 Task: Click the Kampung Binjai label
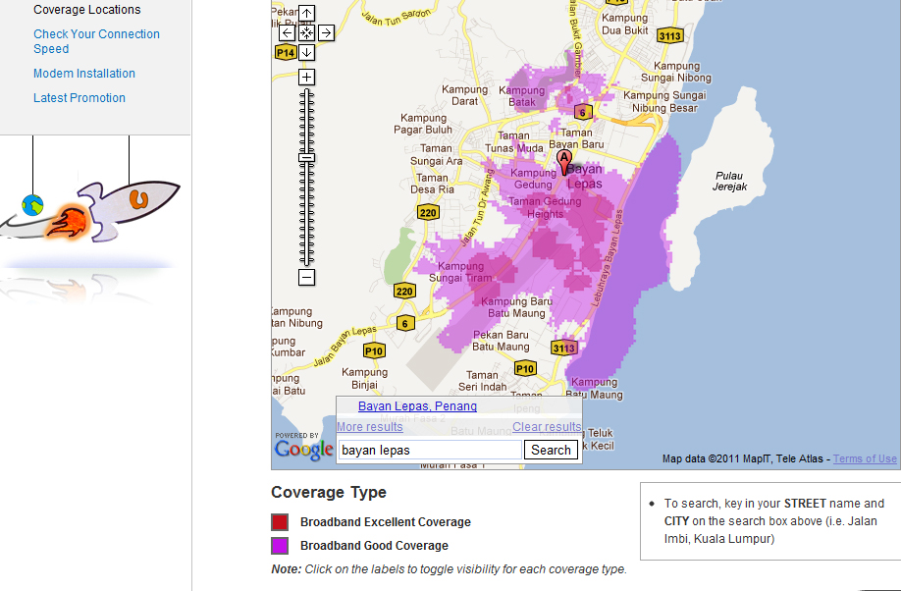tap(364, 378)
